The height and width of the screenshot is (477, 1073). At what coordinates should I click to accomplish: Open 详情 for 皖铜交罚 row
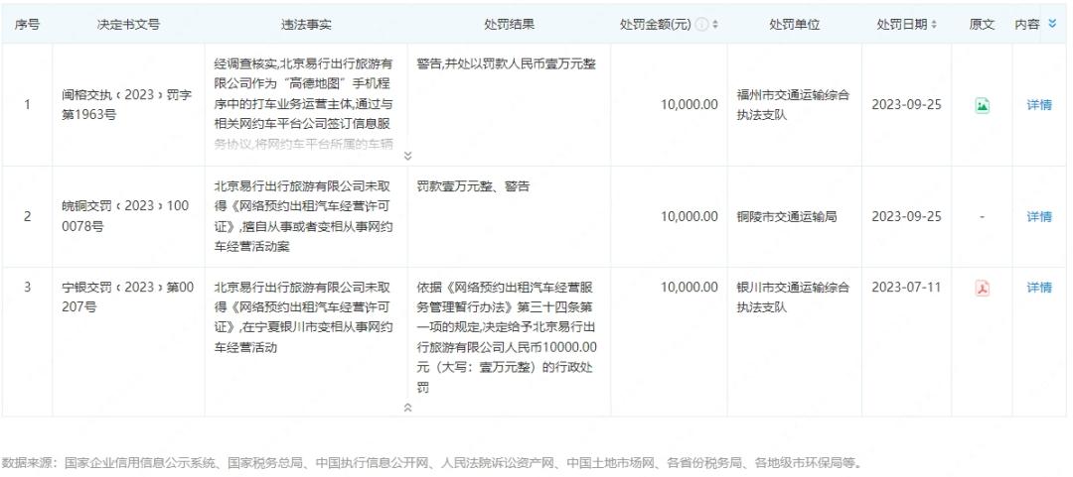(1039, 216)
